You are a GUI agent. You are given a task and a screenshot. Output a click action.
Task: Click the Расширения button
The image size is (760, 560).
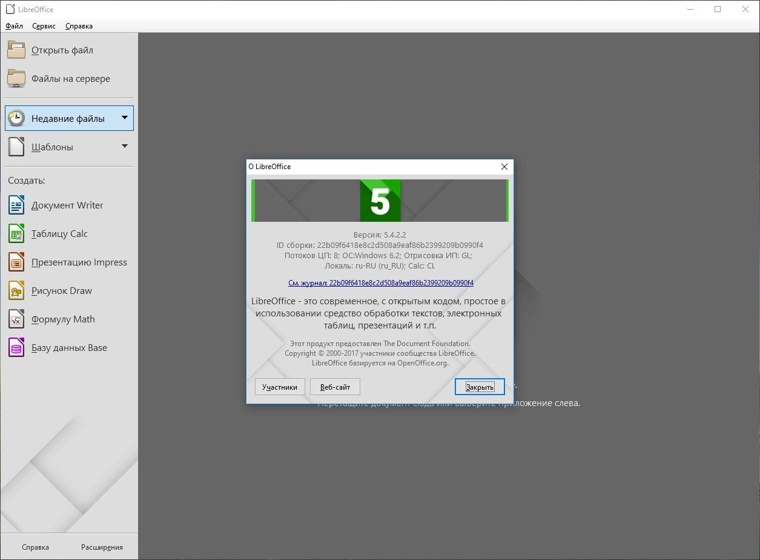[x=102, y=547]
